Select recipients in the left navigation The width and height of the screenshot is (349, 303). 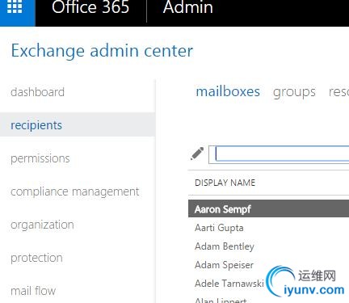tap(78, 124)
